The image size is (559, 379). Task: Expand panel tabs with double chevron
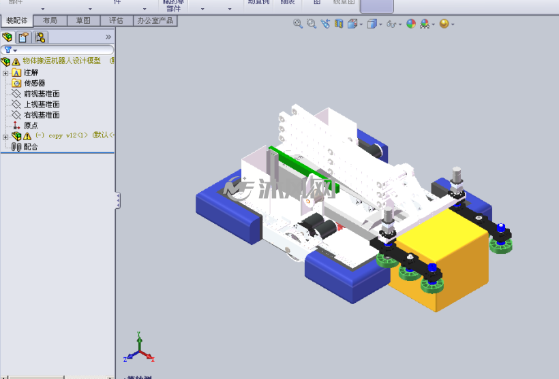click(x=108, y=37)
